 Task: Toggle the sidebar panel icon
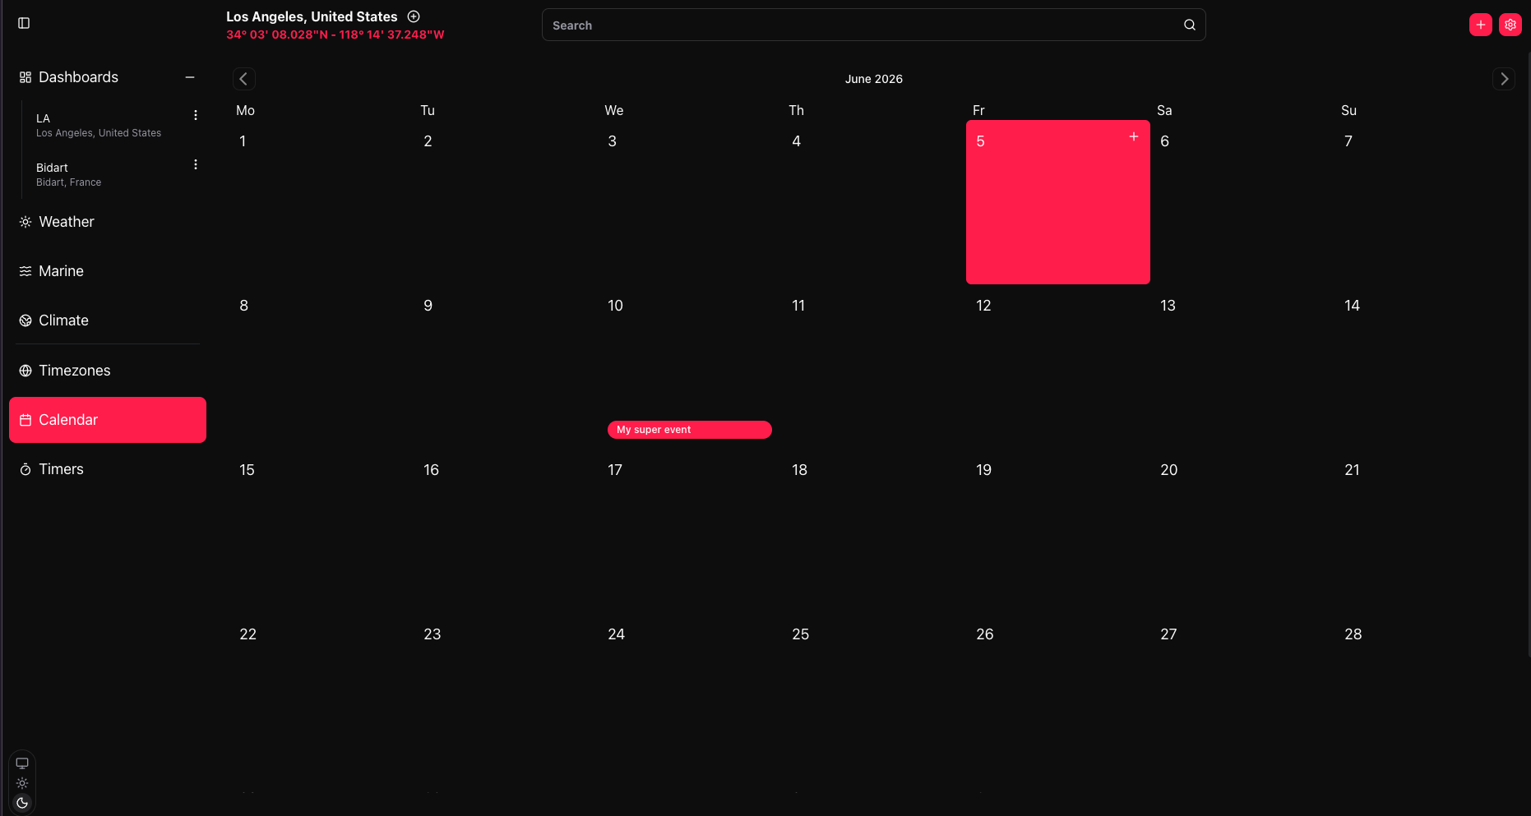pyautogui.click(x=24, y=23)
